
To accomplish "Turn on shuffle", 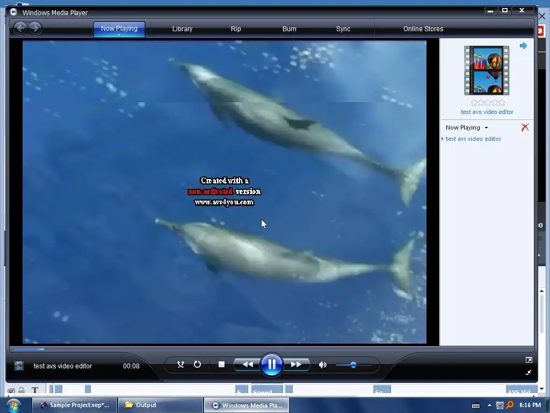I will [x=180, y=365].
